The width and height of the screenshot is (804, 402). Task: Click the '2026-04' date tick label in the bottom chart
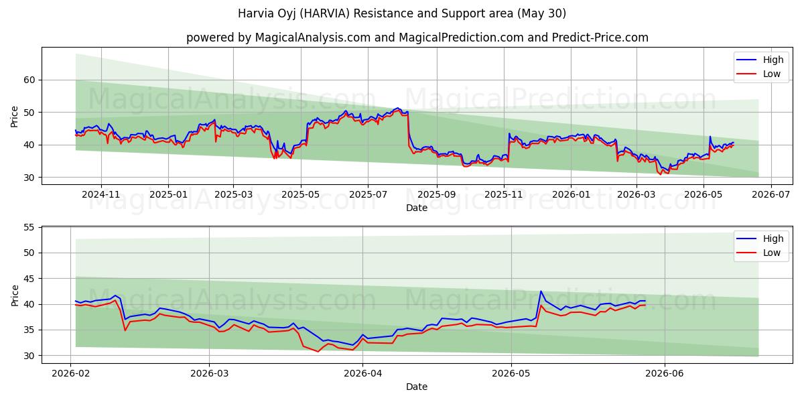[x=362, y=373]
